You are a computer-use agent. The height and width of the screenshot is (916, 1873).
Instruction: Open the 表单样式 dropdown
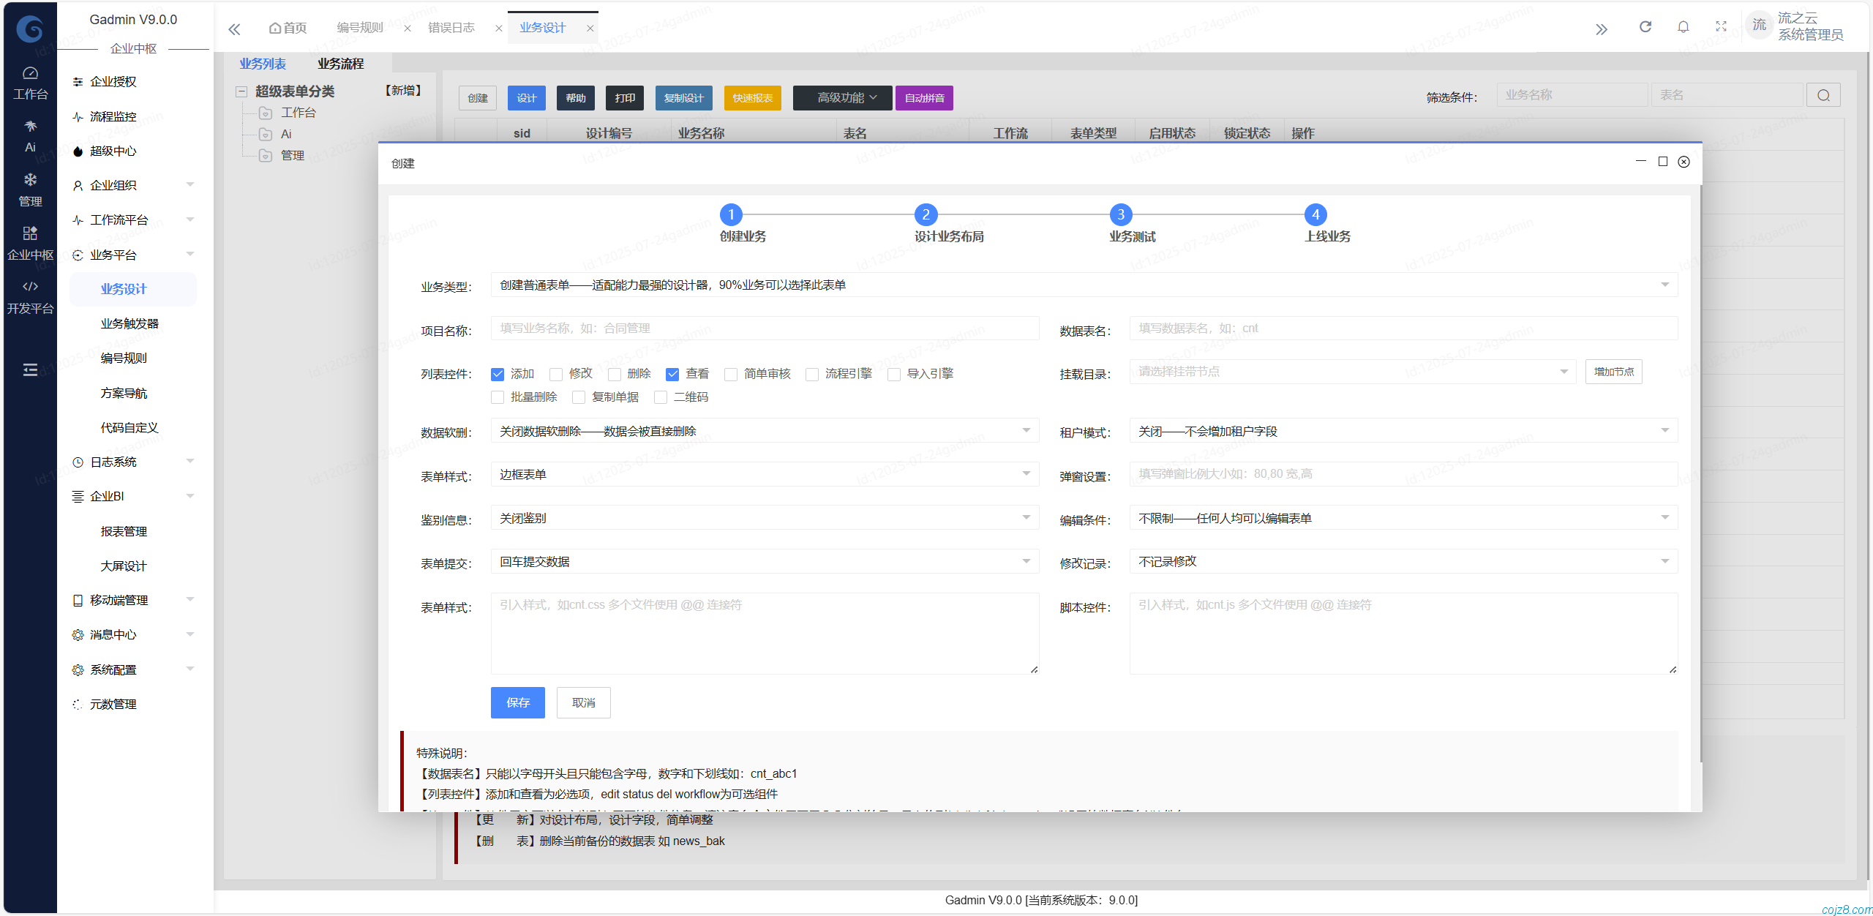(764, 474)
